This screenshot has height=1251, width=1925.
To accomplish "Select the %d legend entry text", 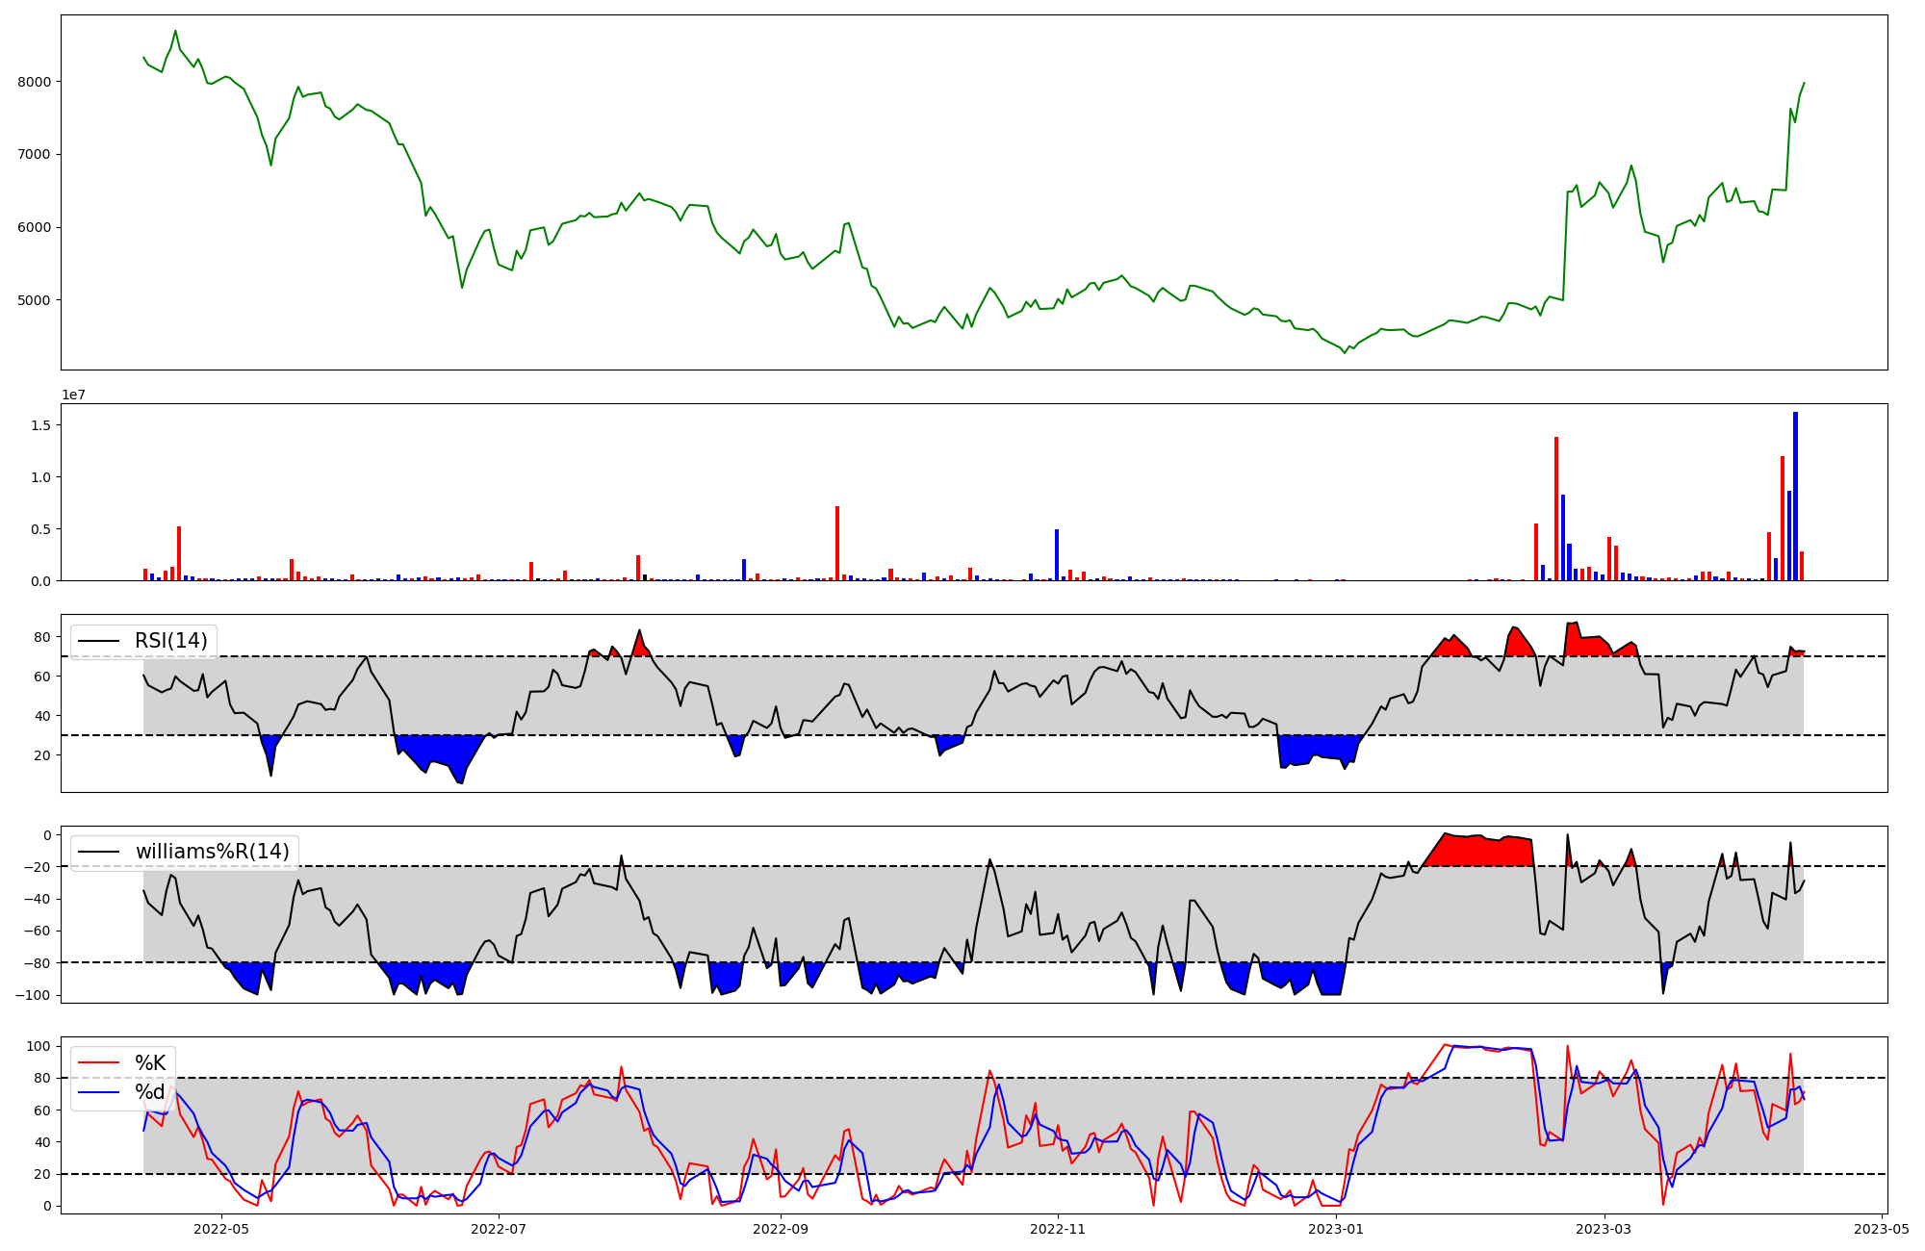I will coord(150,1092).
